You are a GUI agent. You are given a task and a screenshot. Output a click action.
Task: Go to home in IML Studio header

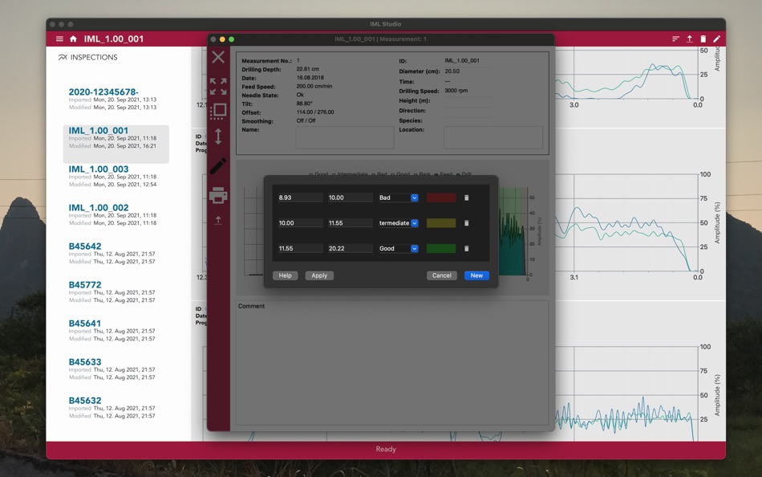pos(73,39)
